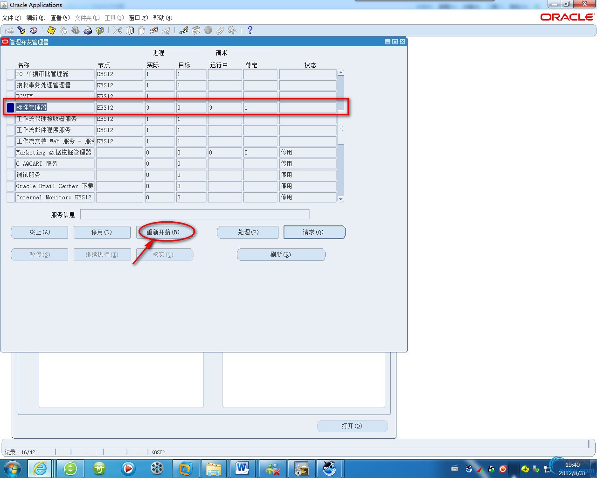Image resolution: width=597 pixels, height=478 pixels.
Task: Click the 停用(D) button
Action: point(102,232)
